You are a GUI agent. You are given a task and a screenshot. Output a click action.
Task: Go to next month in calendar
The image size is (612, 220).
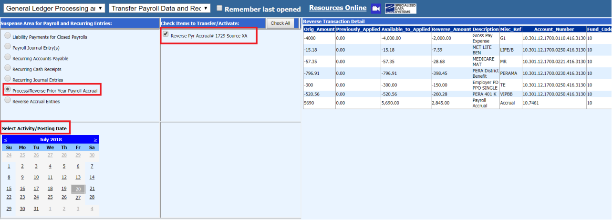point(95,140)
